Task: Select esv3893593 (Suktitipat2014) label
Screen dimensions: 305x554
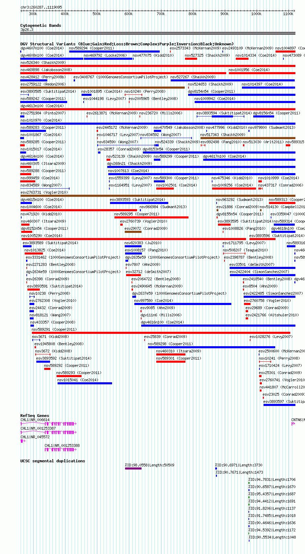Action: point(137,200)
